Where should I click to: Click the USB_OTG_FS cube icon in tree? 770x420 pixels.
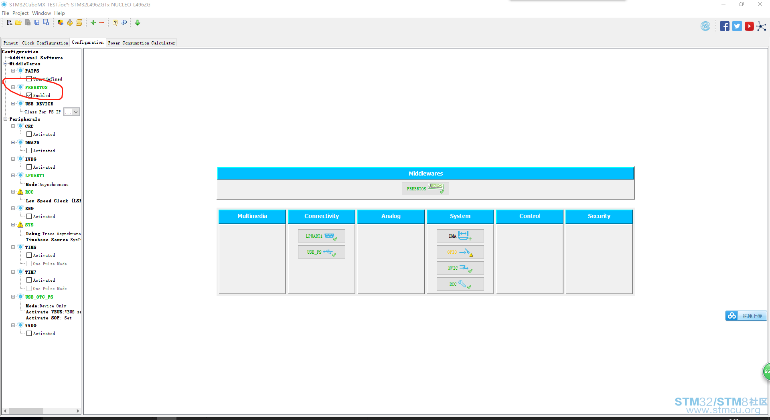pos(20,297)
